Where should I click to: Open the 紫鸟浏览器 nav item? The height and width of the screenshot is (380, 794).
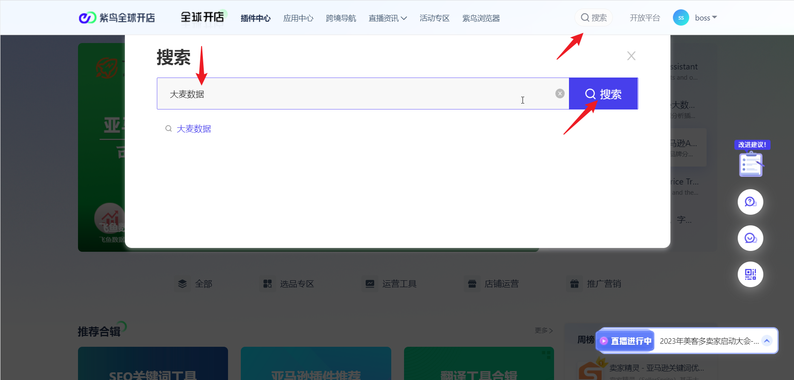481,18
